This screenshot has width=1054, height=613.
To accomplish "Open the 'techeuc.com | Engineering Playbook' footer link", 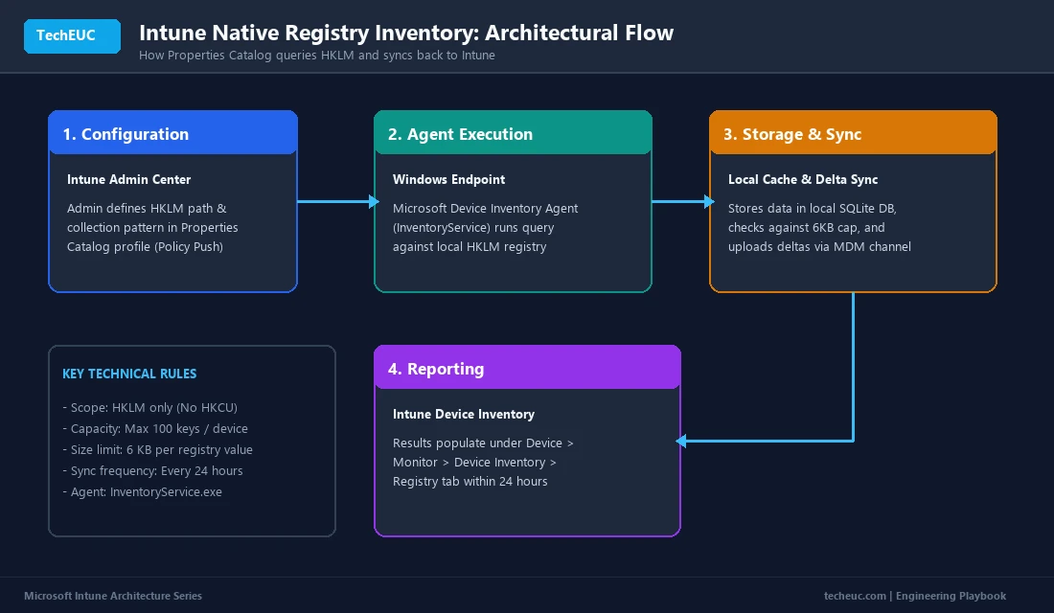I will point(915,596).
